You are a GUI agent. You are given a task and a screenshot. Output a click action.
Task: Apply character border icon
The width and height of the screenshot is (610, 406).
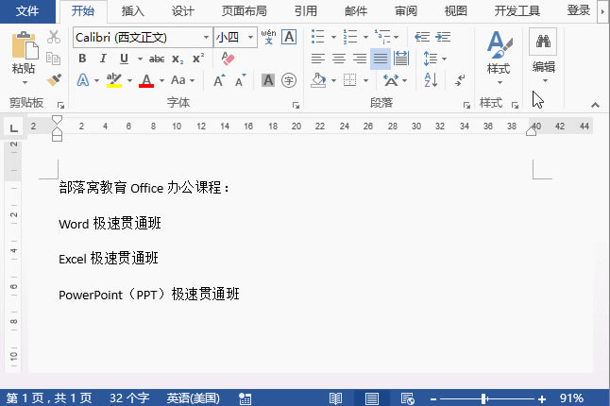click(x=289, y=37)
